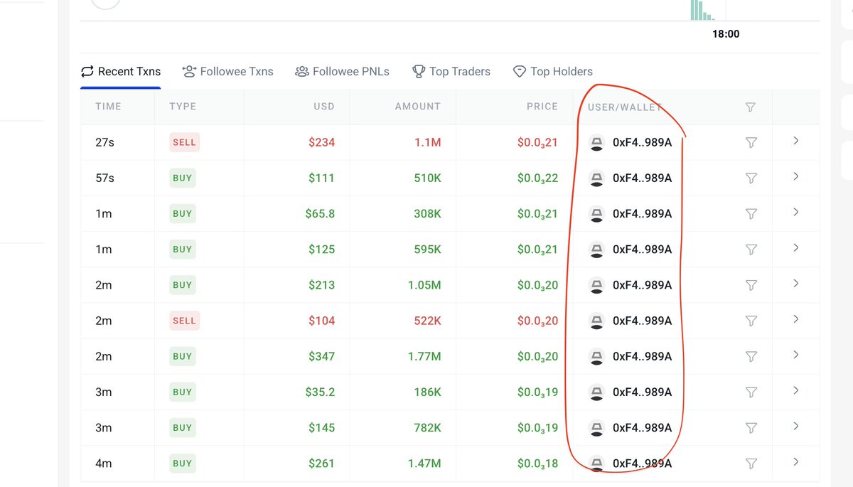Filter by wallet on the $125 buy row

coord(751,250)
